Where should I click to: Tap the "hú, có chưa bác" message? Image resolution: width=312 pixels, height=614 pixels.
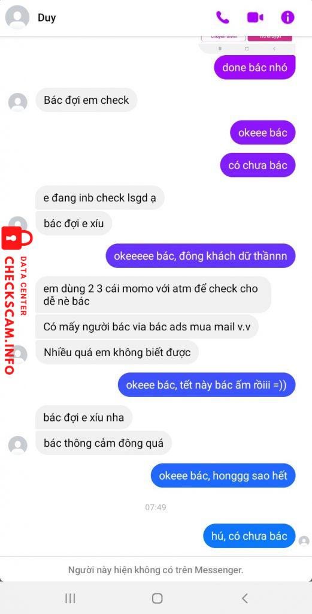pos(250,535)
